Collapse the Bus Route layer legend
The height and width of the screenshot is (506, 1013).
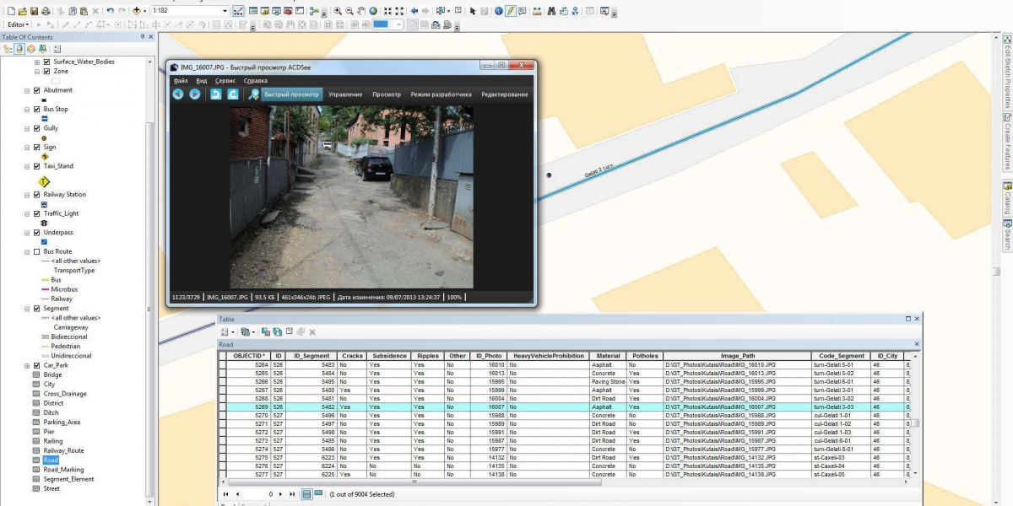pyautogui.click(x=27, y=251)
